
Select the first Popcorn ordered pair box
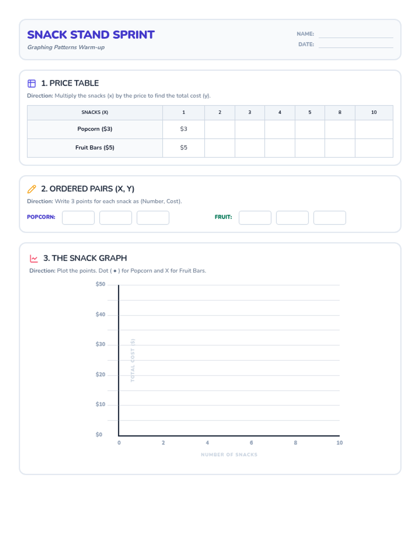[78, 218]
